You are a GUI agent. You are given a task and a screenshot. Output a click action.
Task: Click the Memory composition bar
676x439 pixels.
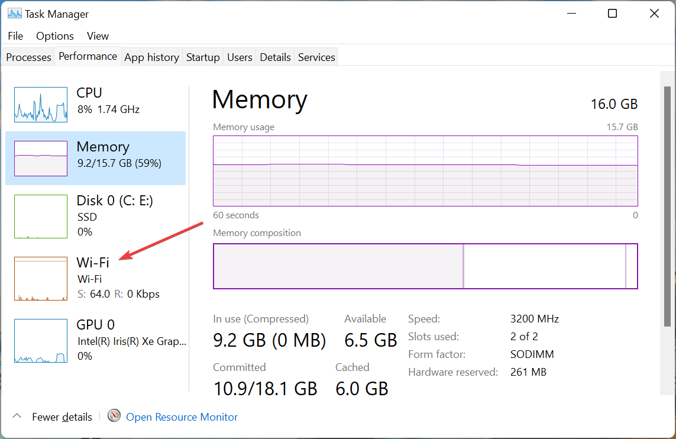coord(425,266)
